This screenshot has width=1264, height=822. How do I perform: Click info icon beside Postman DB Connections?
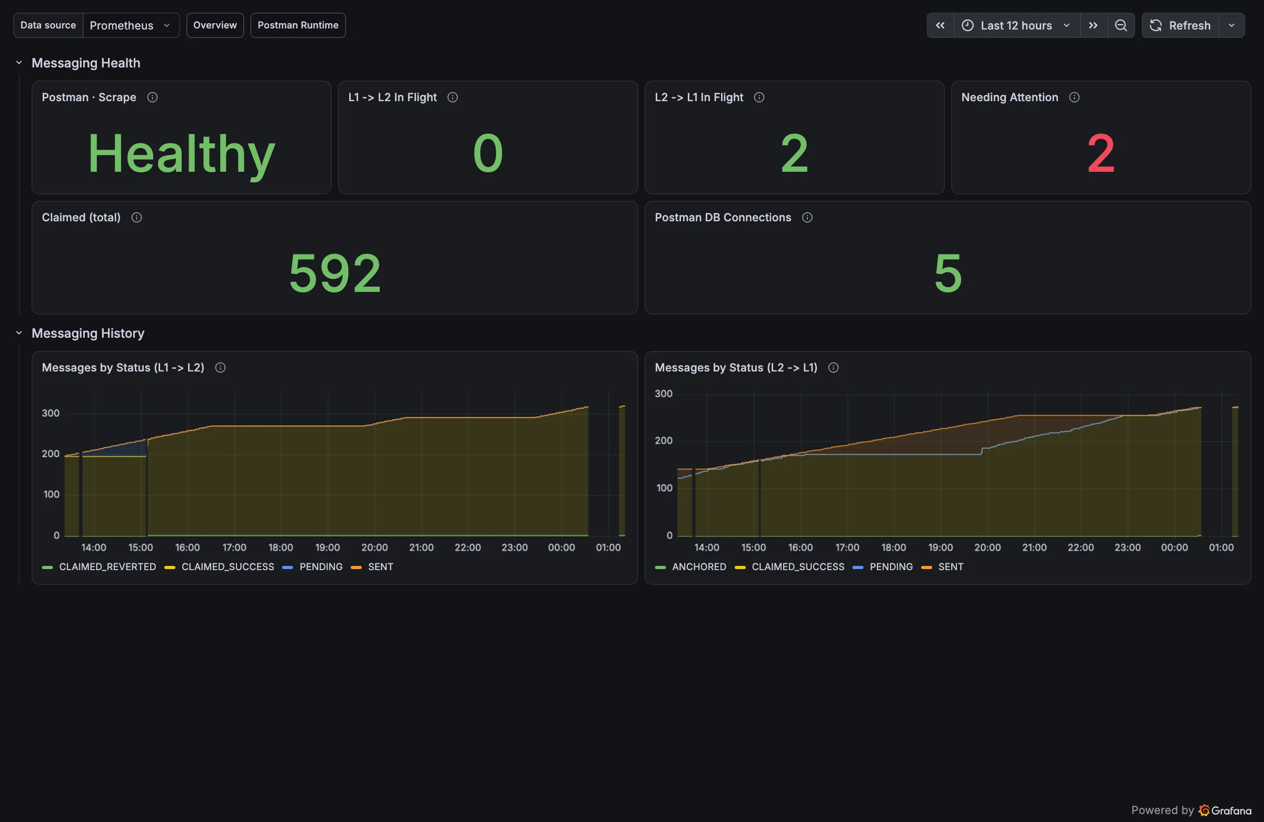coord(807,217)
